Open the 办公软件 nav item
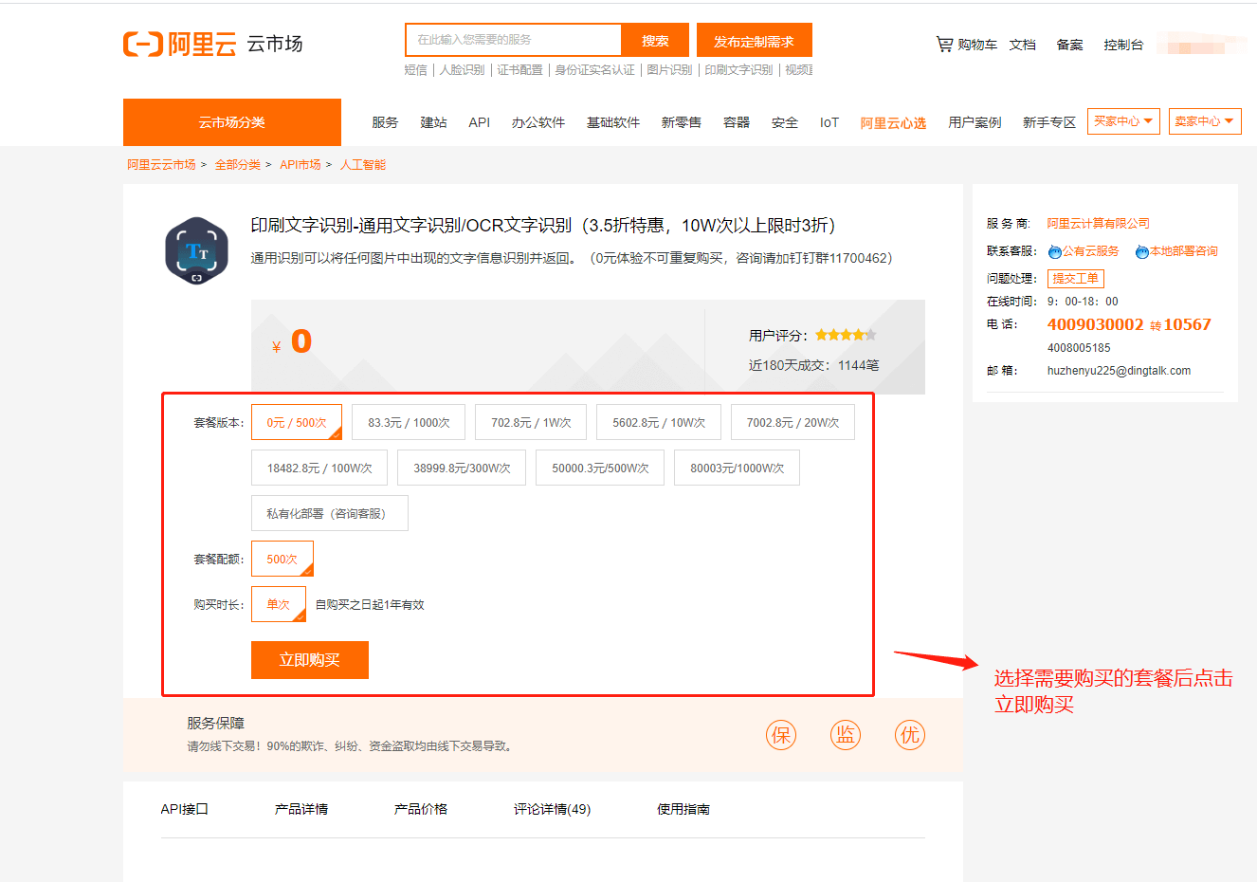Image resolution: width=1257 pixels, height=882 pixels. tap(538, 122)
